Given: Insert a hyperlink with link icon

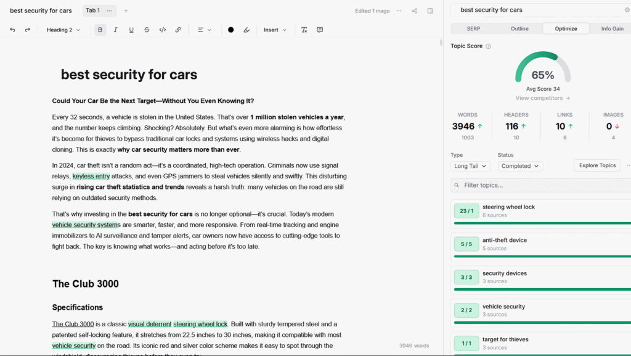Looking at the screenshot, I should [x=178, y=30].
